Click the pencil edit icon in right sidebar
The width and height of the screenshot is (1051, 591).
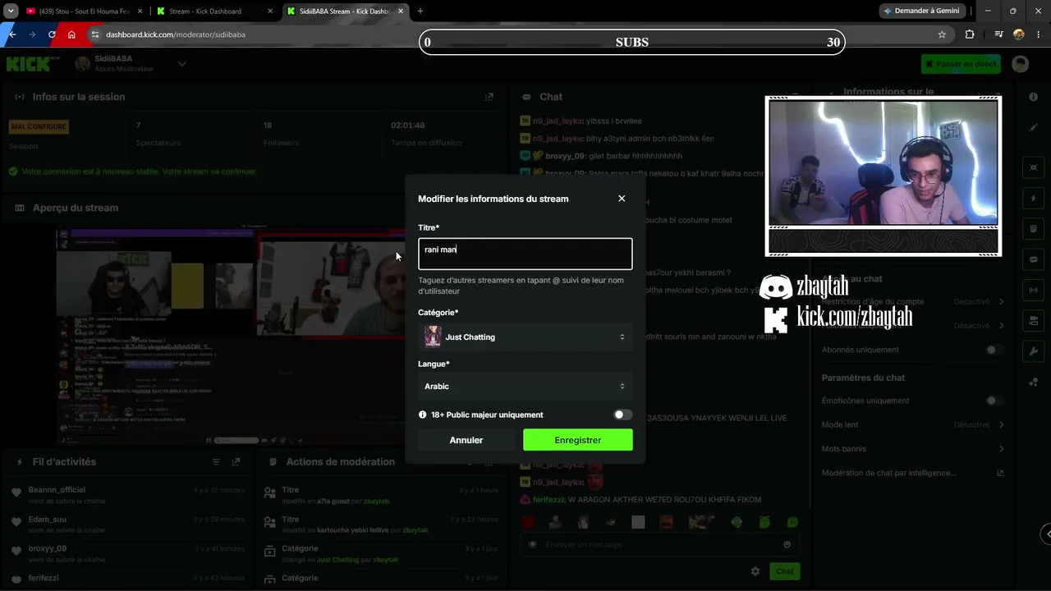[1033, 127]
